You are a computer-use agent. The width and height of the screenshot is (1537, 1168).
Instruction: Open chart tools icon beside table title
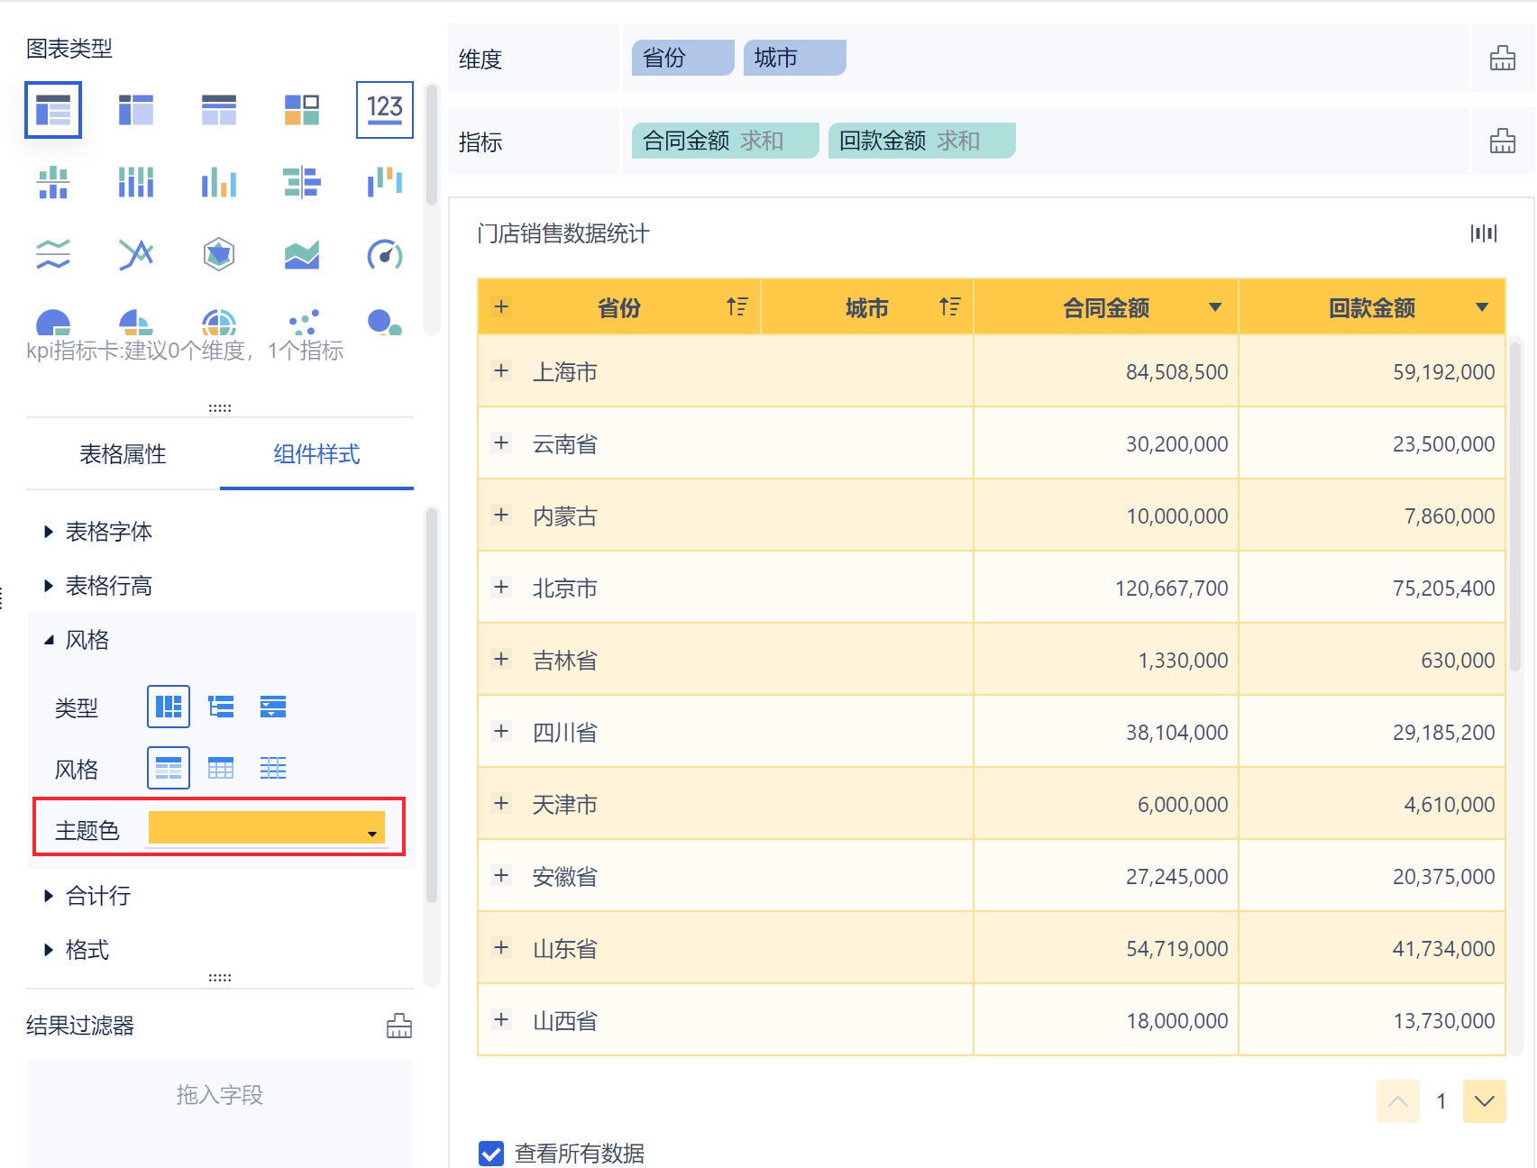pos(1484,233)
